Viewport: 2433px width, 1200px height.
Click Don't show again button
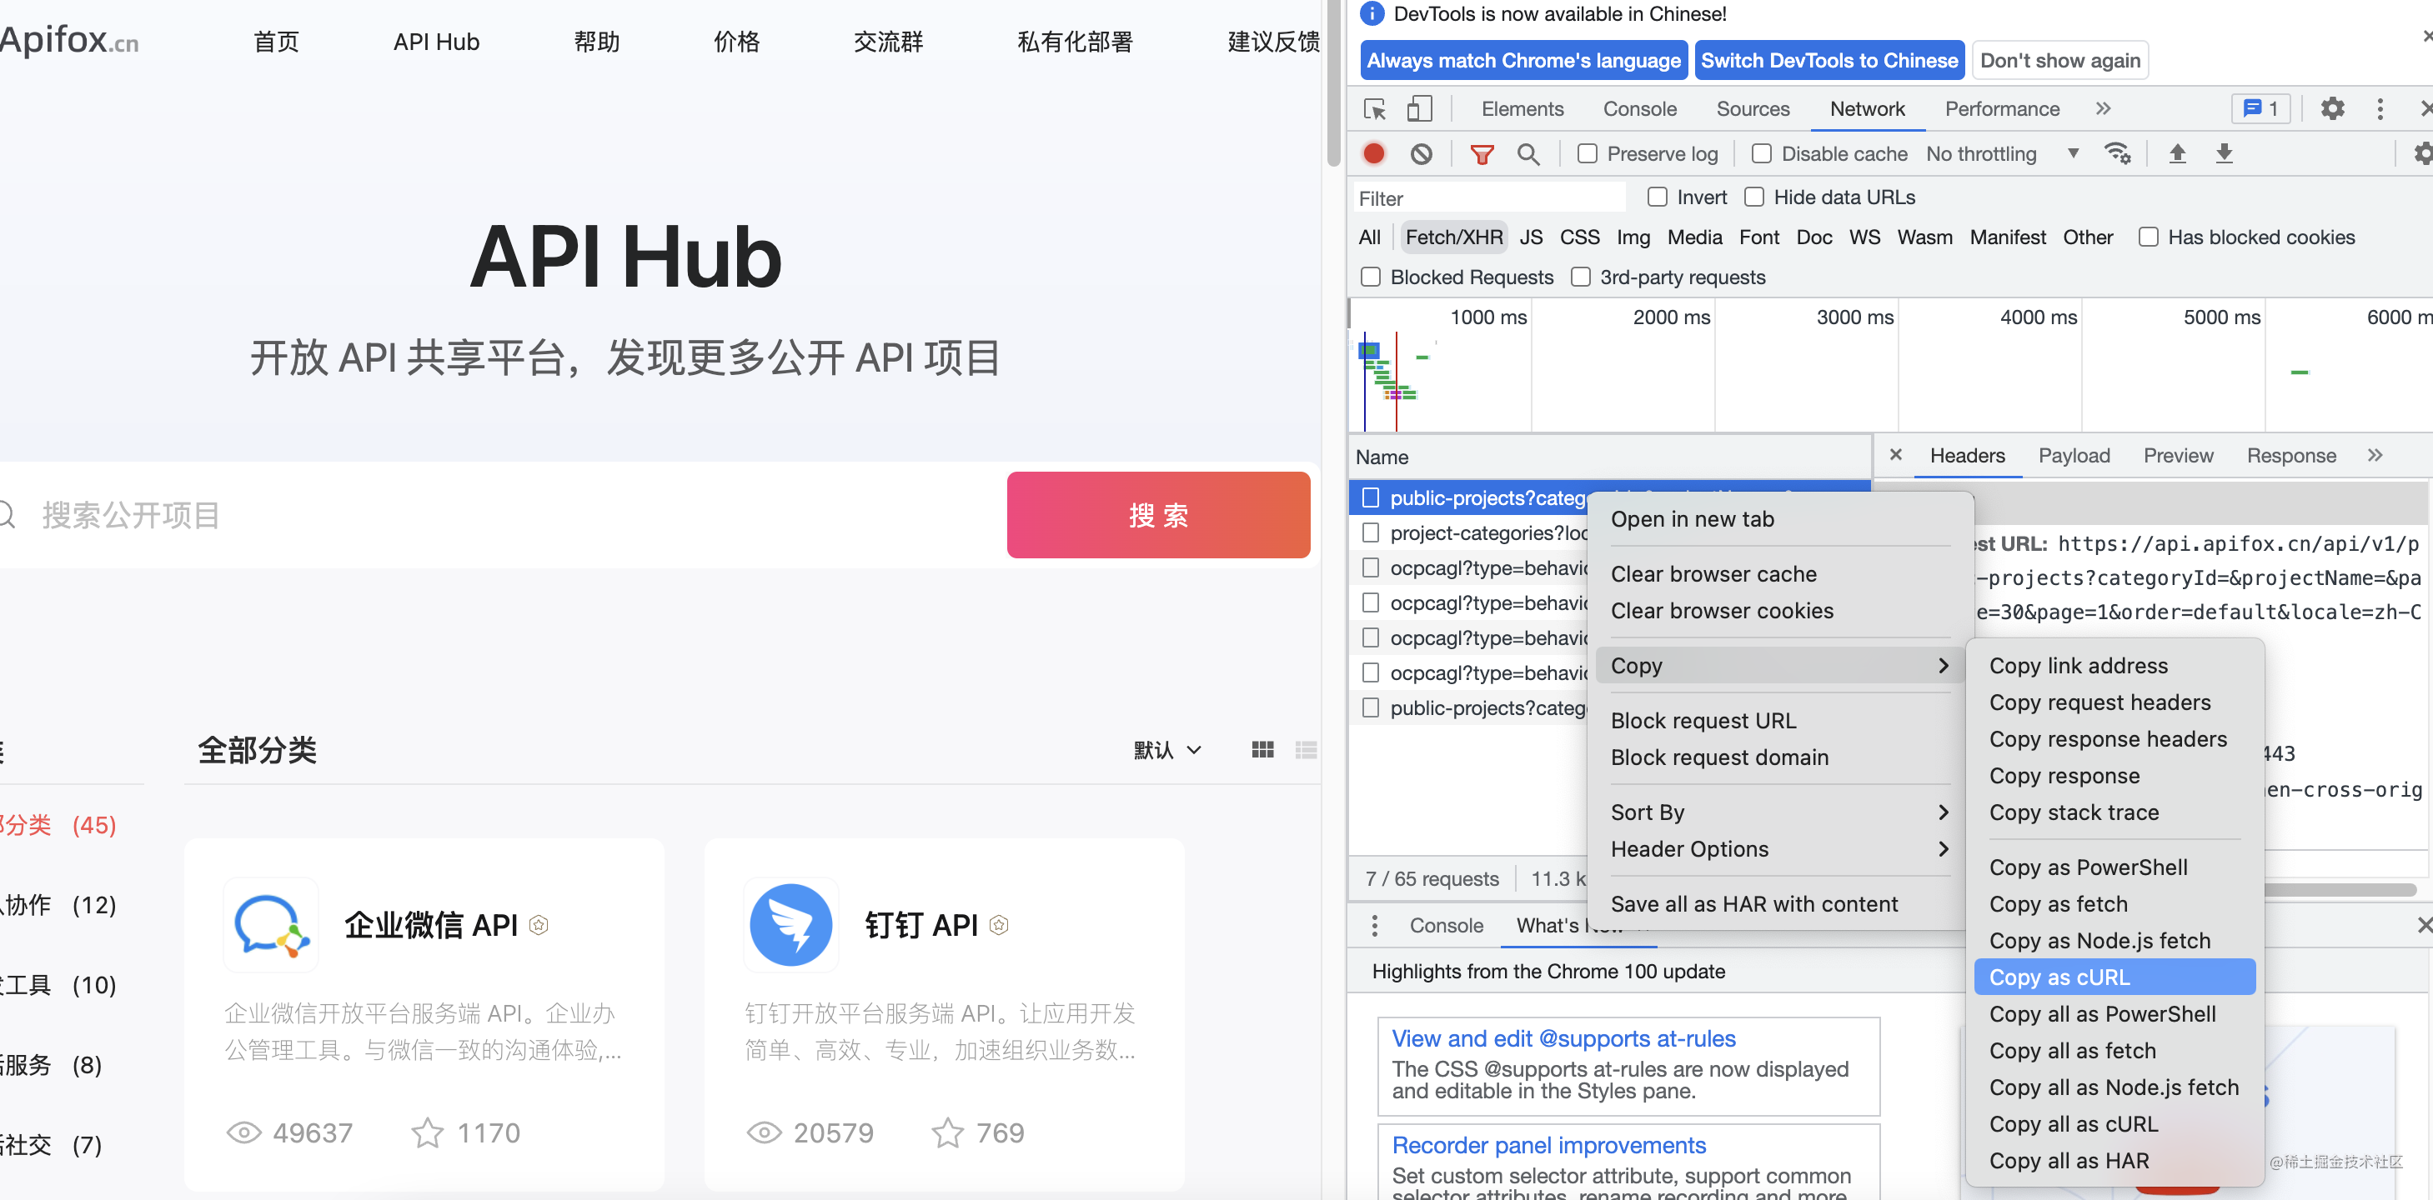[x=2059, y=61]
